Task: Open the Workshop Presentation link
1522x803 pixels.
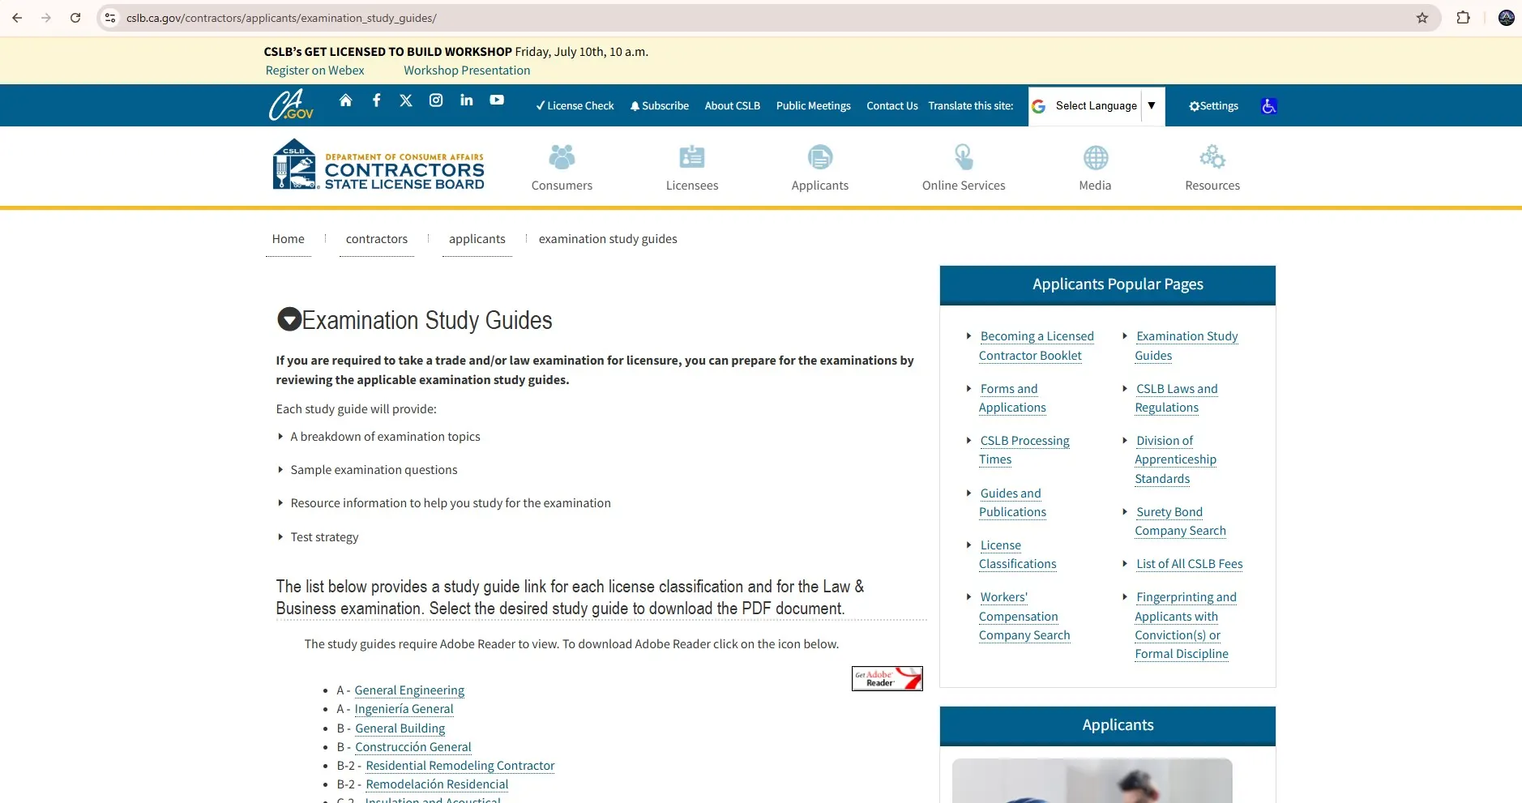Action: [467, 70]
